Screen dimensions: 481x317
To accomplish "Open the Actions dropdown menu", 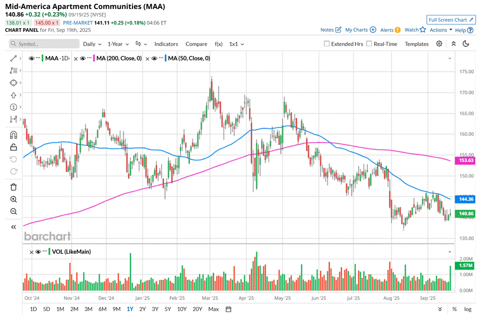I will point(441,30).
